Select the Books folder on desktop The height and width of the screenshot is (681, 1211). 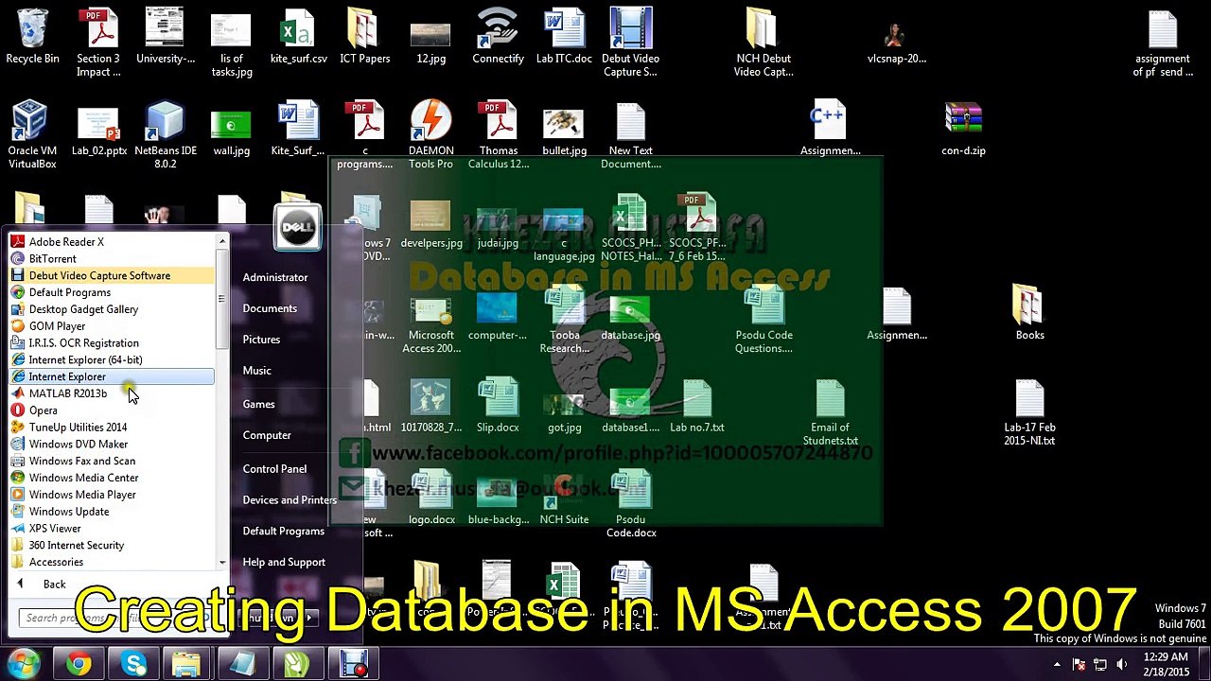coord(1029,312)
